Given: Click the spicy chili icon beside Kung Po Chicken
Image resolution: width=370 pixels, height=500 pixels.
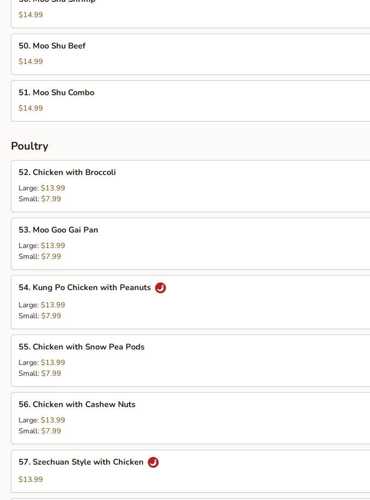Looking at the screenshot, I should point(161,288).
